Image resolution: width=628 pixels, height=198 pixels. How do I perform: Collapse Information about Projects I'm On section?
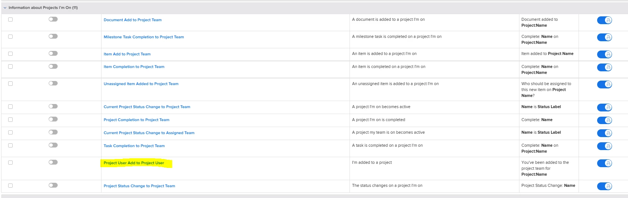[5, 8]
